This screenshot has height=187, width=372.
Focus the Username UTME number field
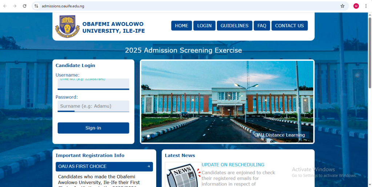pos(93,84)
